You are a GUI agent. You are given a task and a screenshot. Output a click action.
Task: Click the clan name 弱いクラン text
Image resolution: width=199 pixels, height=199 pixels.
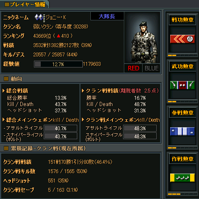tap(43, 27)
